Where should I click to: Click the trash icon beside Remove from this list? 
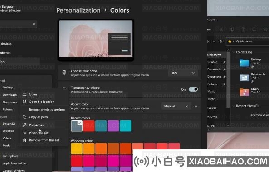24,140
